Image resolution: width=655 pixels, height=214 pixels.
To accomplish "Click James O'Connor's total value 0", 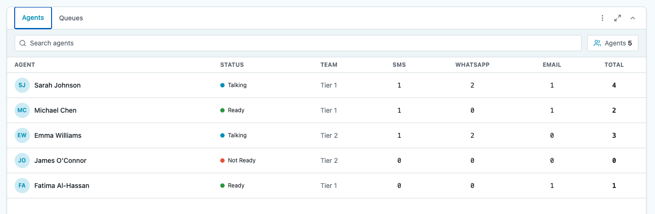I will pyautogui.click(x=614, y=160).
